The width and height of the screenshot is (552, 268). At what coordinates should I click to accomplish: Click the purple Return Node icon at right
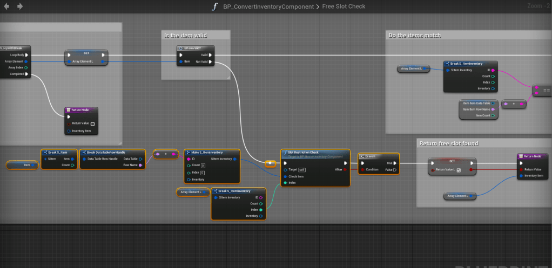pos(521,156)
